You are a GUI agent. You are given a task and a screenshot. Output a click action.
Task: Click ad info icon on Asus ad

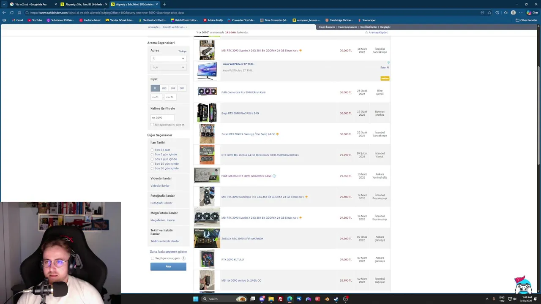click(x=388, y=62)
